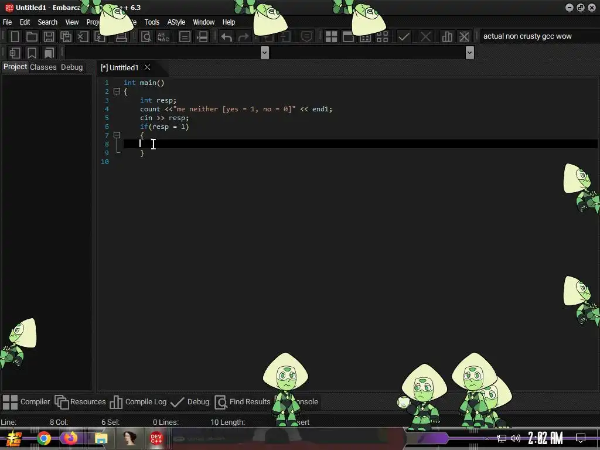Create a new source file
This screenshot has width=600, height=450.
[x=15, y=37]
